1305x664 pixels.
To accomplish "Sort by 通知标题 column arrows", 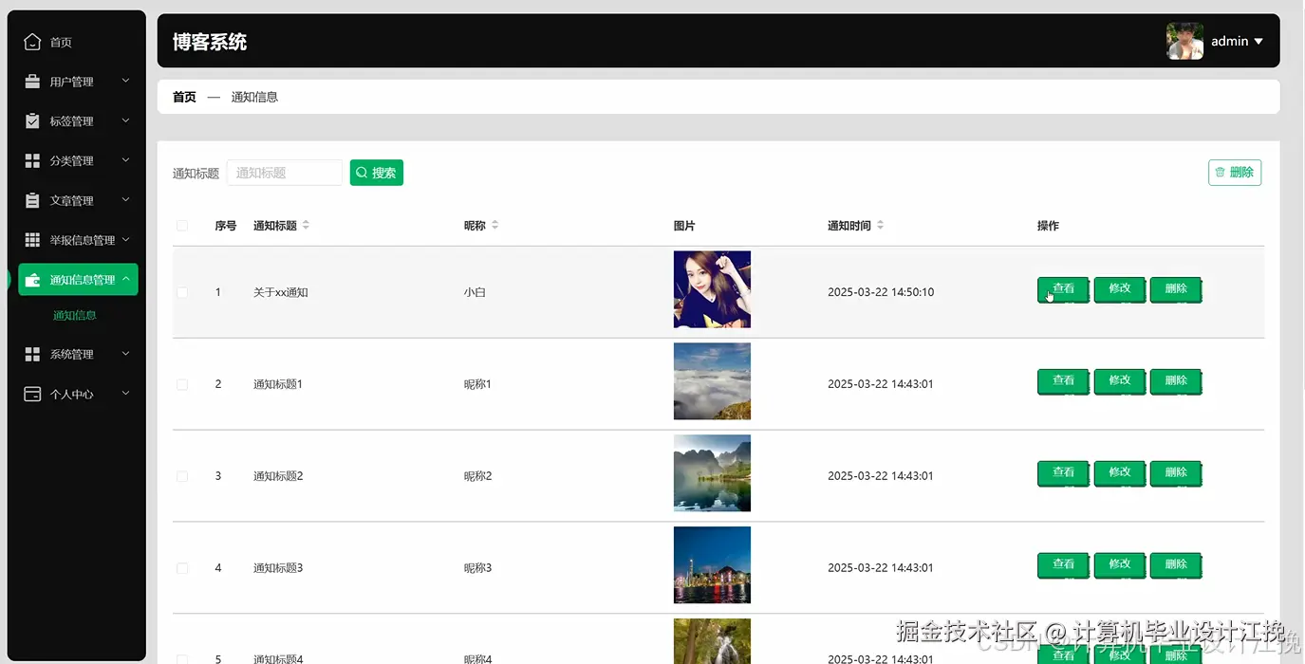I will (x=306, y=226).
